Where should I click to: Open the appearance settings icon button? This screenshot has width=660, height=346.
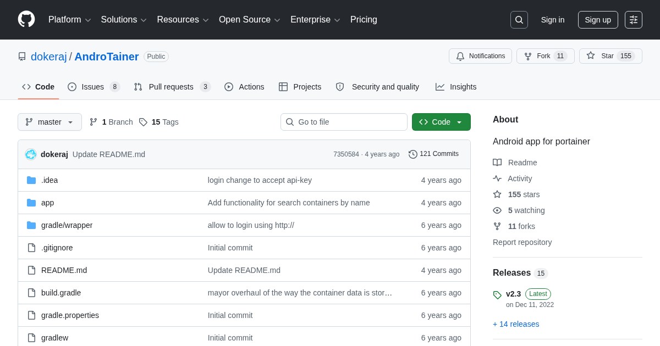tap(634, 20)
